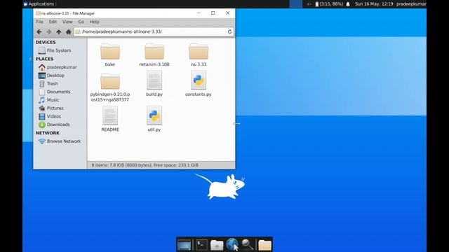The height and width of the screenshot is (252, 449).
Task: Open Documents in the sidebar
Action: pyautogui.click(x=55, y=92)
